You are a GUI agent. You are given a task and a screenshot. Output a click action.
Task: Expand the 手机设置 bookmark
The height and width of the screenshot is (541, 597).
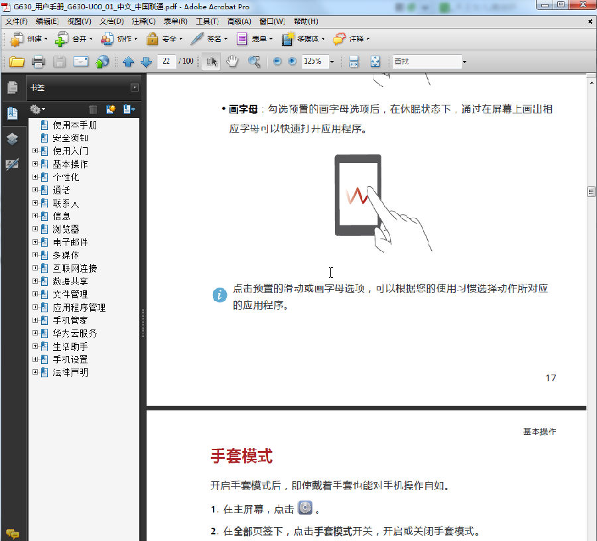(36, 359)
